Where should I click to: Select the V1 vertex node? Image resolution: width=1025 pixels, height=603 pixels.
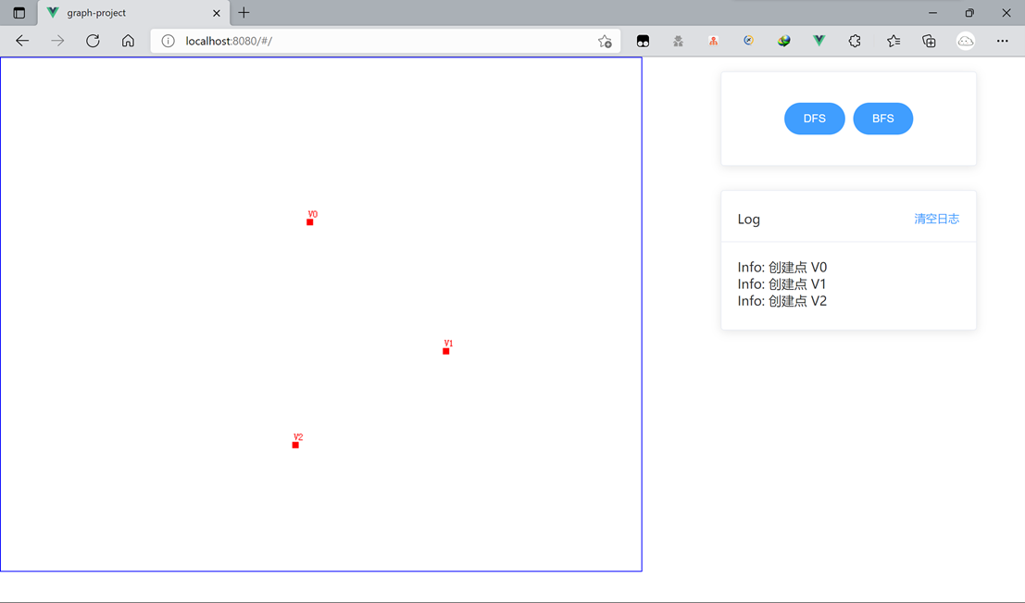445,351
